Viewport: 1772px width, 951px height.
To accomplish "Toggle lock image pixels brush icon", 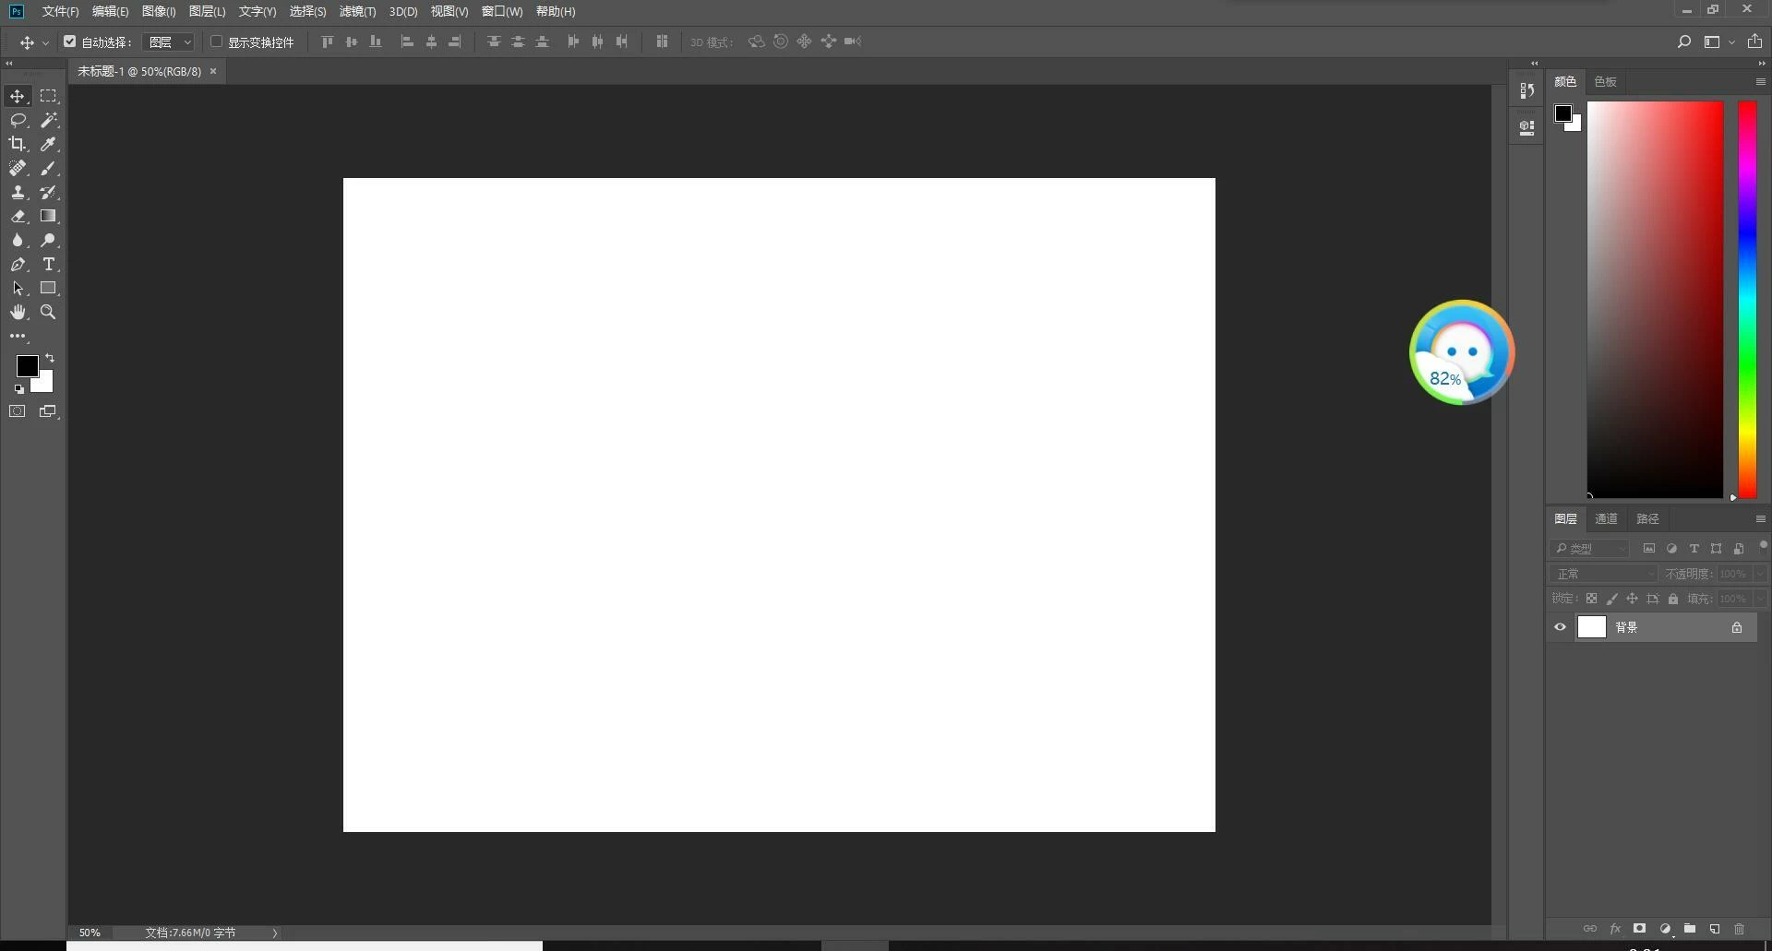I will click(1611, 599).
